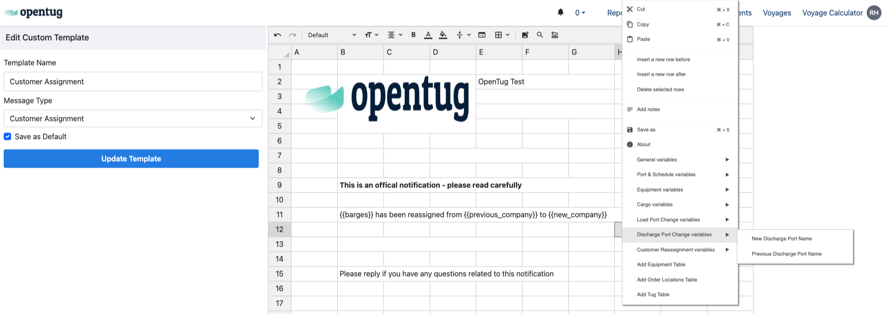This screenshot has height=314, width=887.
Task: Click the Update Template button
Action: pos(131,159)
